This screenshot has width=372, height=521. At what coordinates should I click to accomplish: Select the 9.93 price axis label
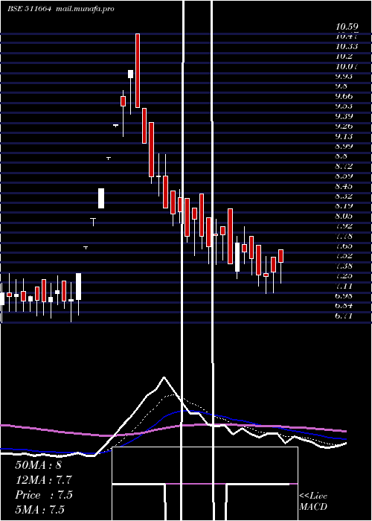[344, 77]
